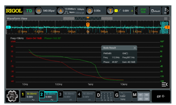Click the Math (M) label
The height and width of the screenshot is (105, 176).
(134, 95)
